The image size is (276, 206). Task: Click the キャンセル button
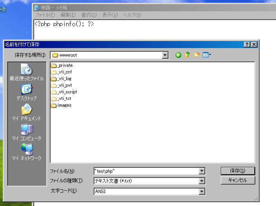[238, 180]
